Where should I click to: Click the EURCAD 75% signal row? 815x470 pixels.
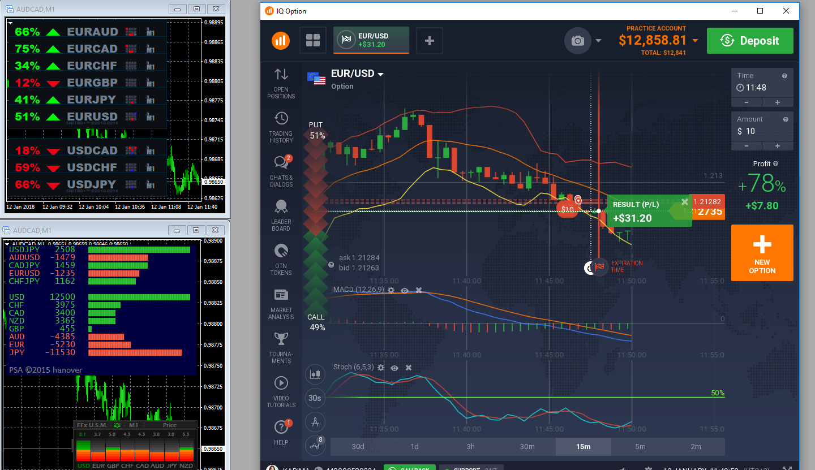click(88, 49)
